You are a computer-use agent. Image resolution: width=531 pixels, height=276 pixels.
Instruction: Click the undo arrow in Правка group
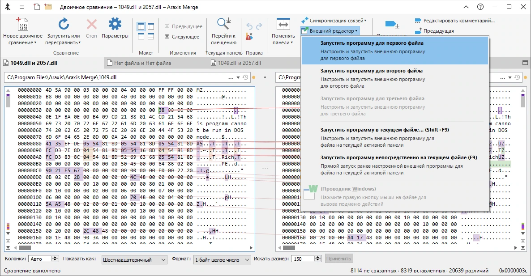click(x=249, y=26)
